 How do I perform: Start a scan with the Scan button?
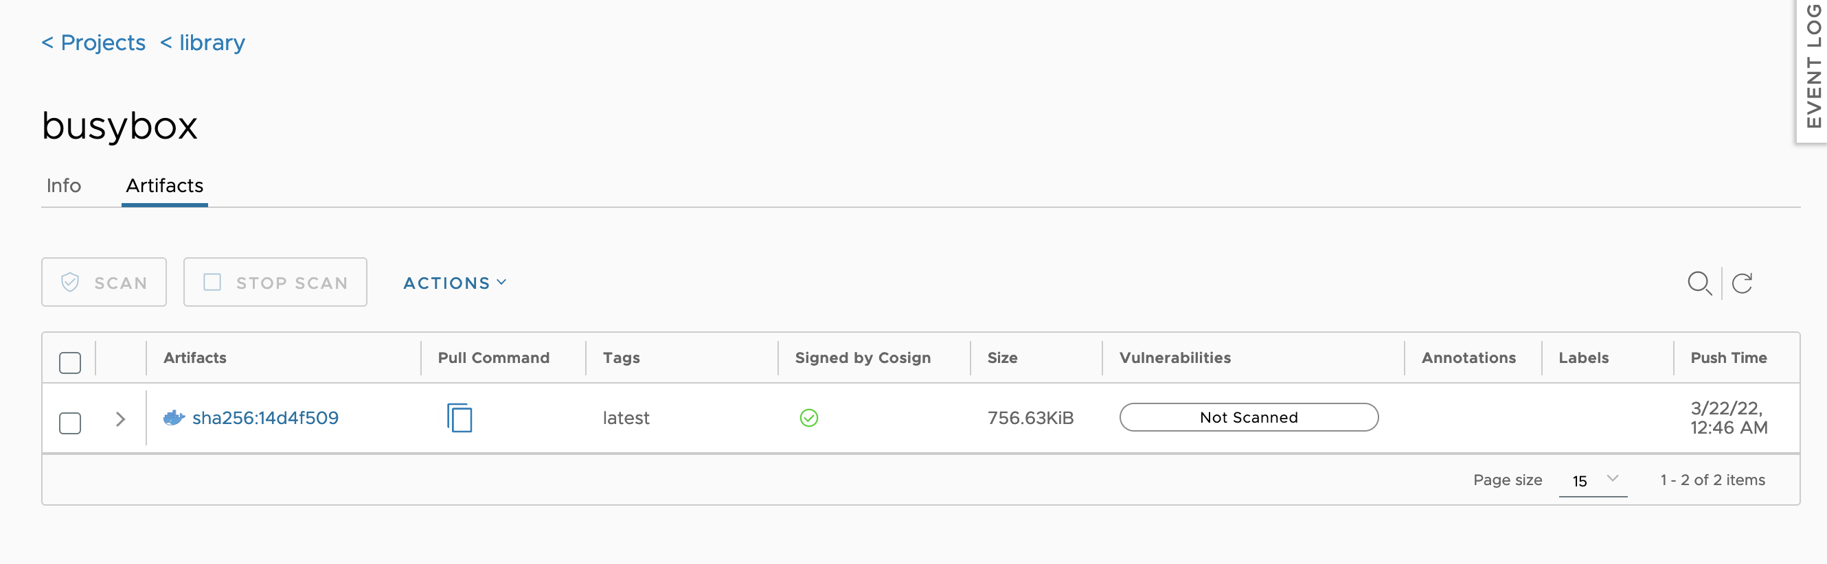click(104, 282)
